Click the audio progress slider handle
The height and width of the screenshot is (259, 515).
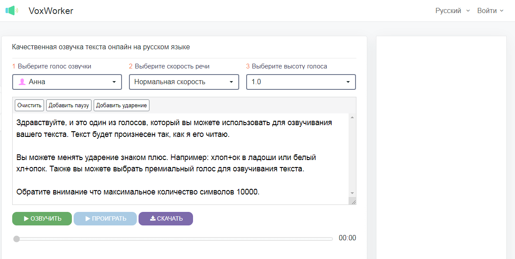16,239
